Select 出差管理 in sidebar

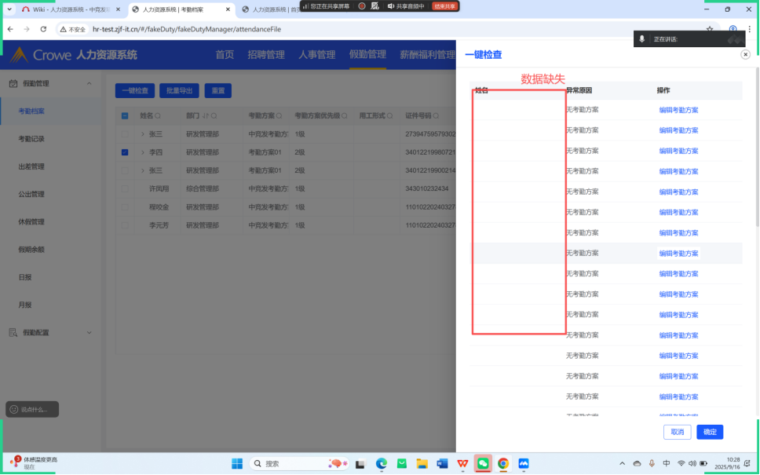coord(31,166)
